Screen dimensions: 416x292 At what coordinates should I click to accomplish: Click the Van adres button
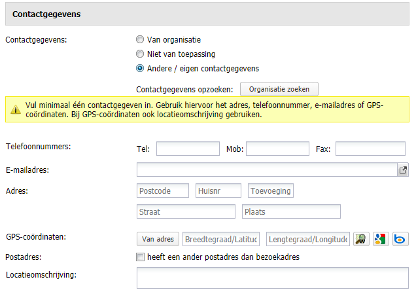pos(158,239)
